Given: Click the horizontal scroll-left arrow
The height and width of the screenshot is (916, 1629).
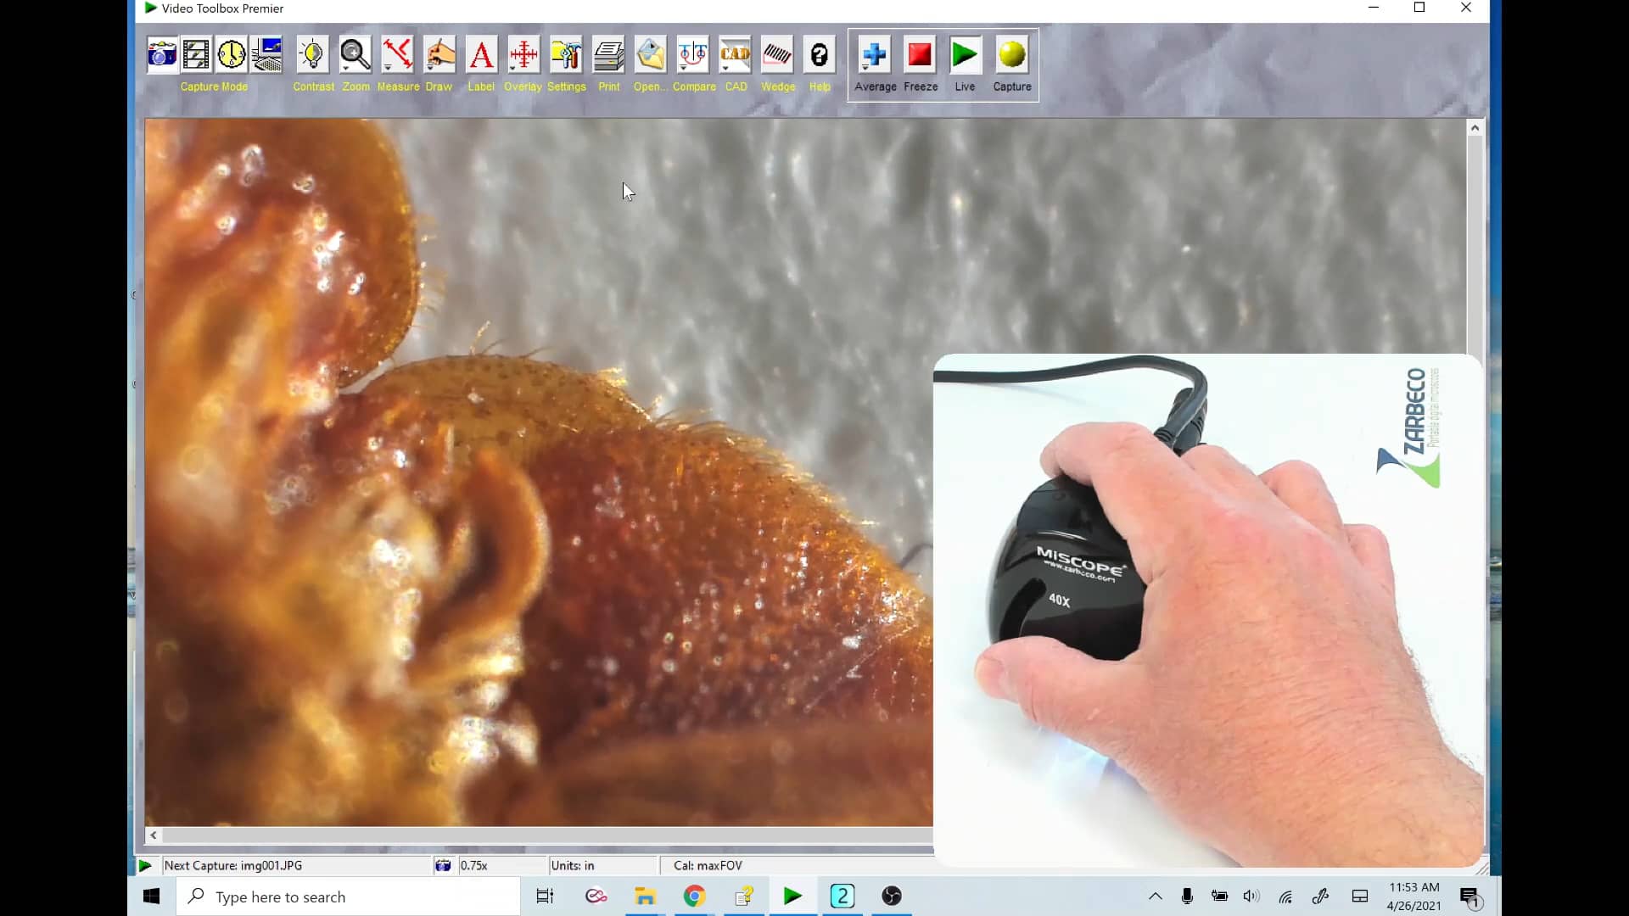Looking at the screenshot, I should click(154, 835).
